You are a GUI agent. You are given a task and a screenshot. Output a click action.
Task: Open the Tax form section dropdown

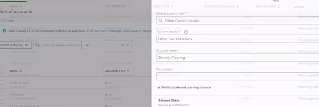tap(238, 39)
